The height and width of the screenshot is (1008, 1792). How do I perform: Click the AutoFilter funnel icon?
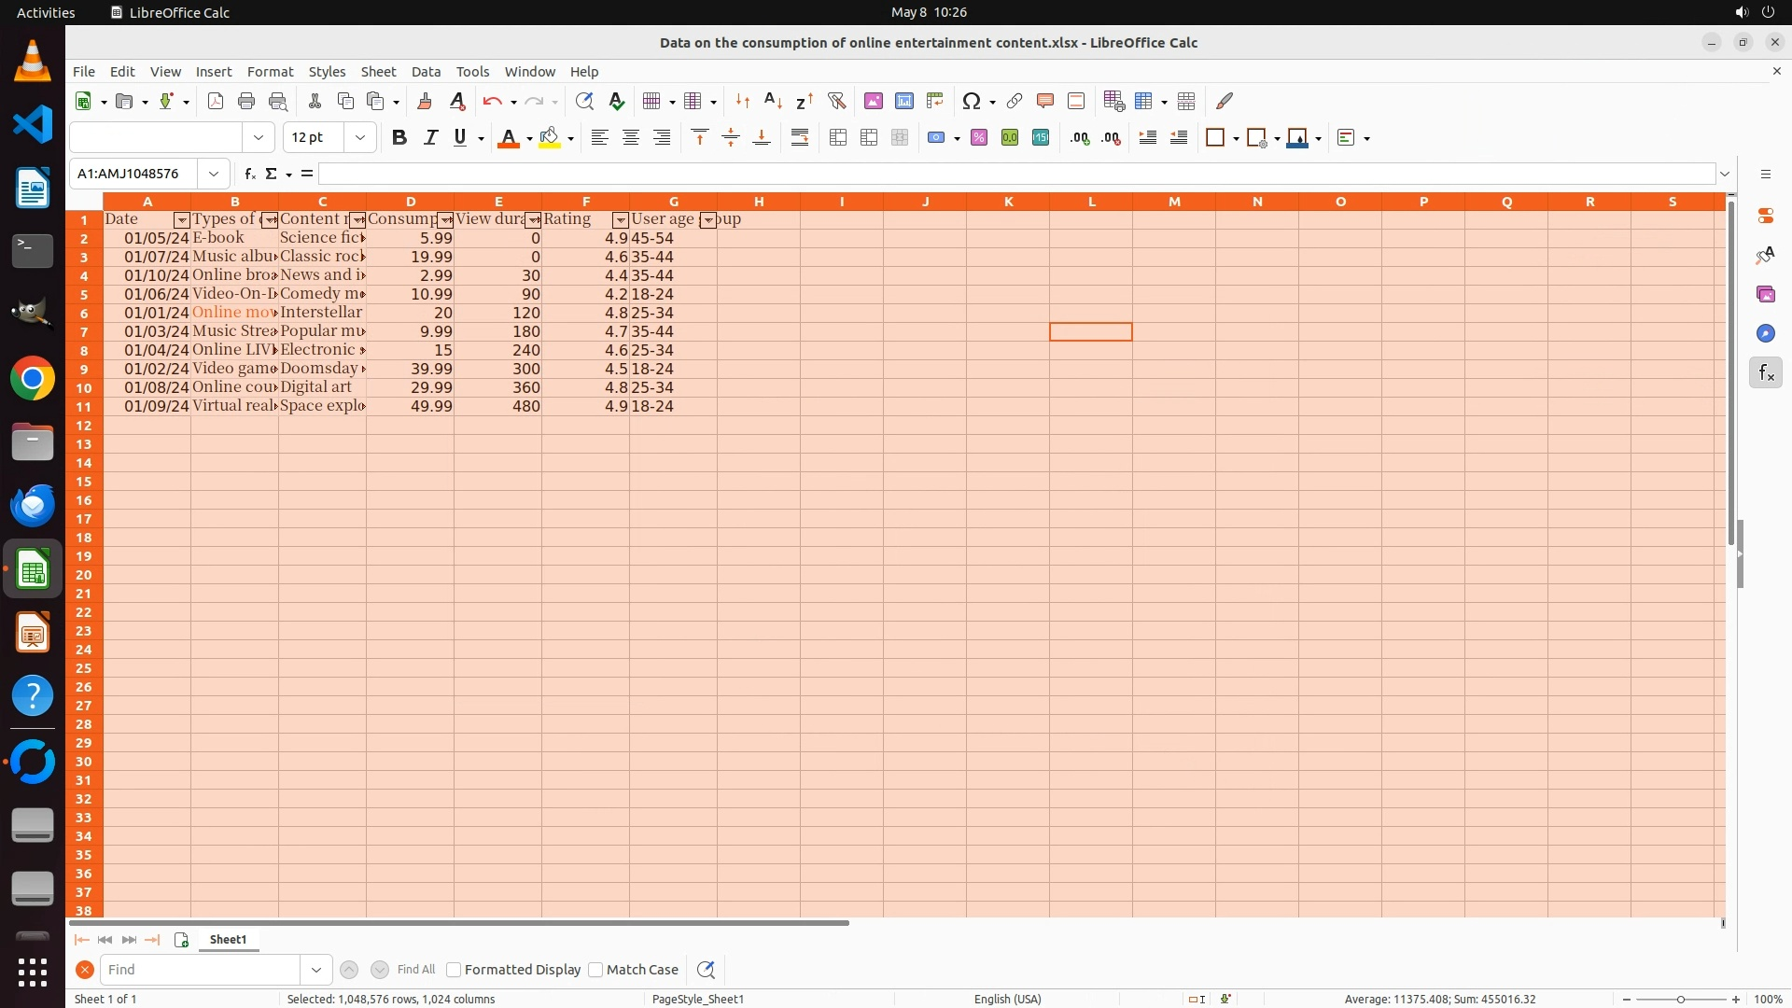[836, 101]
